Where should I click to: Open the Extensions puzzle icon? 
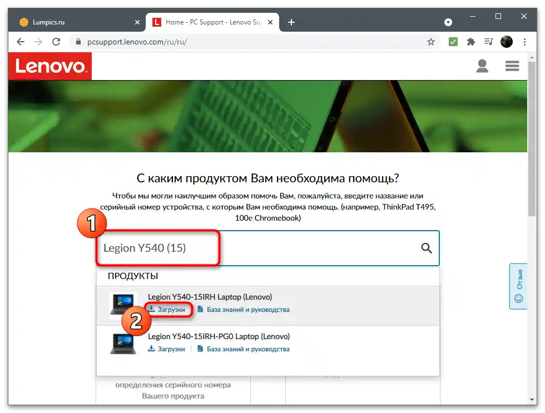click(470, 42)
